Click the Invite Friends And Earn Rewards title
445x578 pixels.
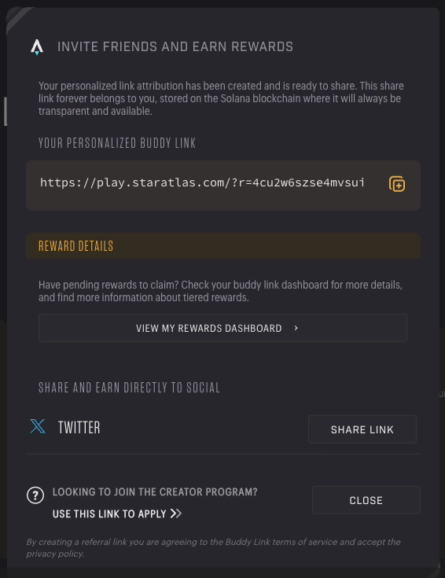[175, 47]
